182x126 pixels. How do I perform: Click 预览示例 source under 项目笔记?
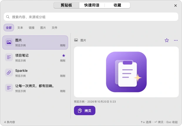coord(21,61)
